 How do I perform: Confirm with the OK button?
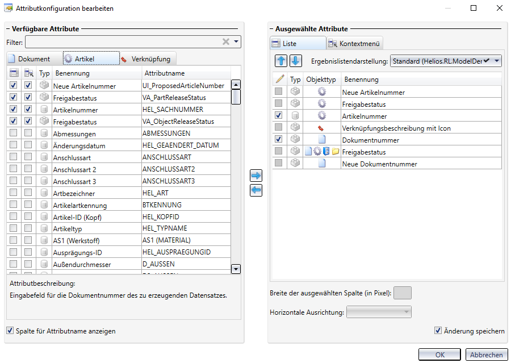(439, 354)
